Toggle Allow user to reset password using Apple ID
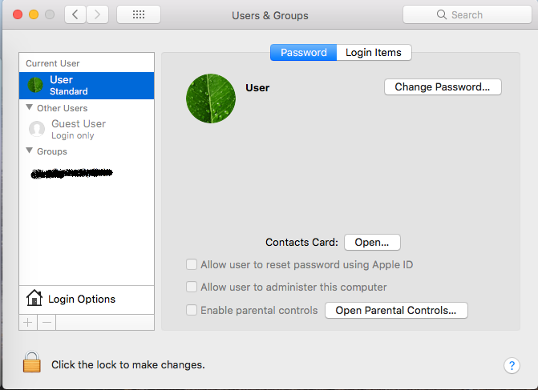The image size is (538, 390). click(x=192, y=264)
